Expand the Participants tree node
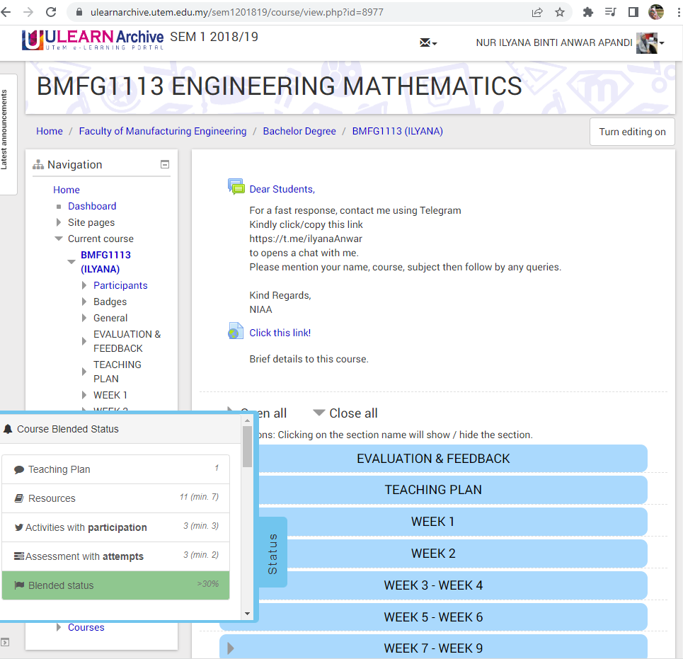The image size is (683, 659). [x=85, y=285]
